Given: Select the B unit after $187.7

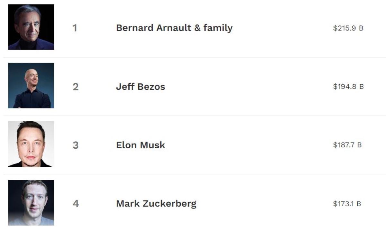Looking at the screenshot, I should click(359, 145).
